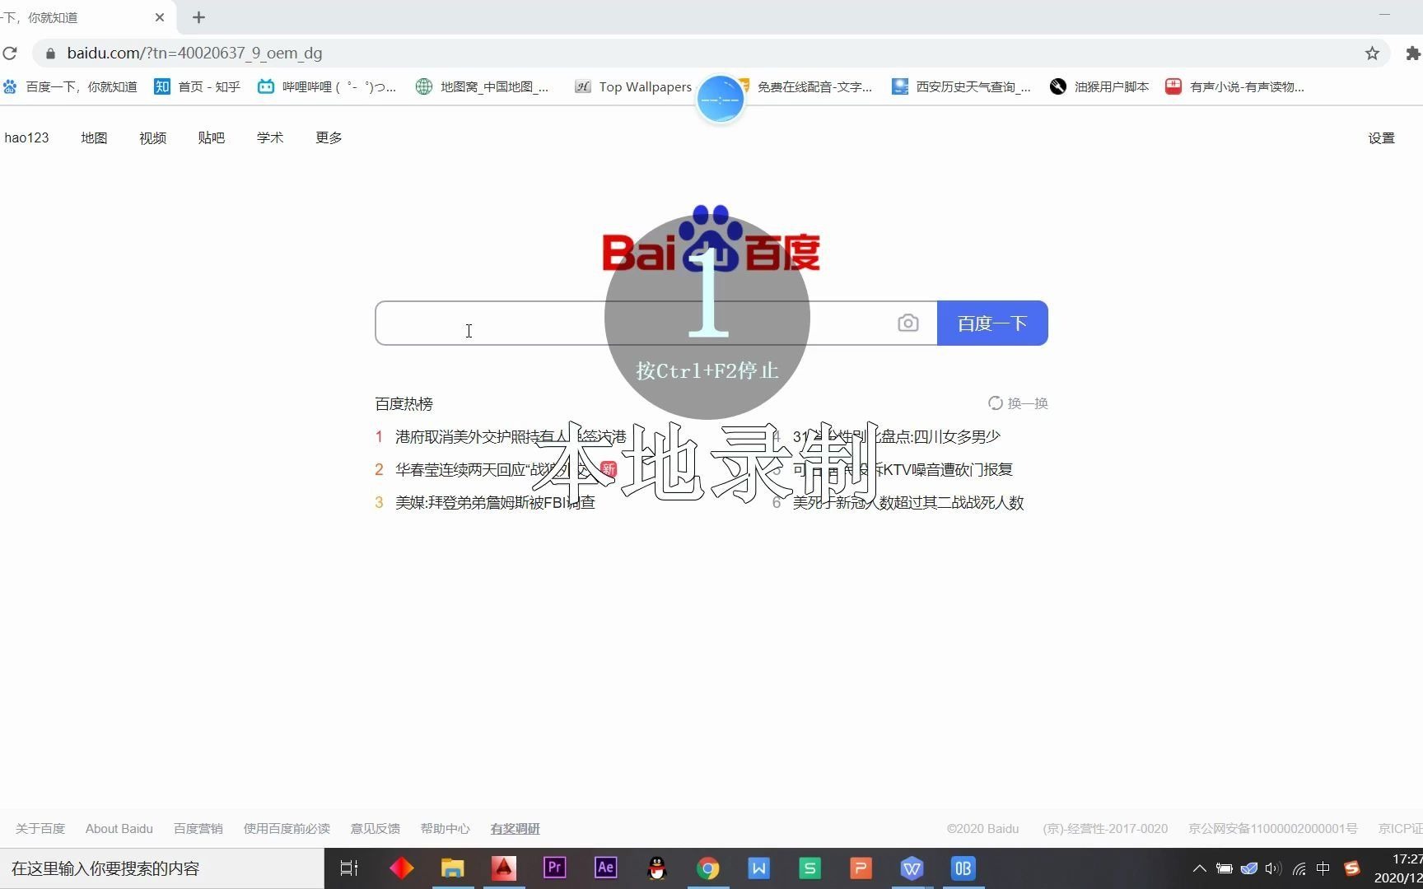This screenshot has width=1423, height=889.
Task: Open hot item 拜登弟弟詹姆斯被FBI调查
Action: (x=495, y=502)
